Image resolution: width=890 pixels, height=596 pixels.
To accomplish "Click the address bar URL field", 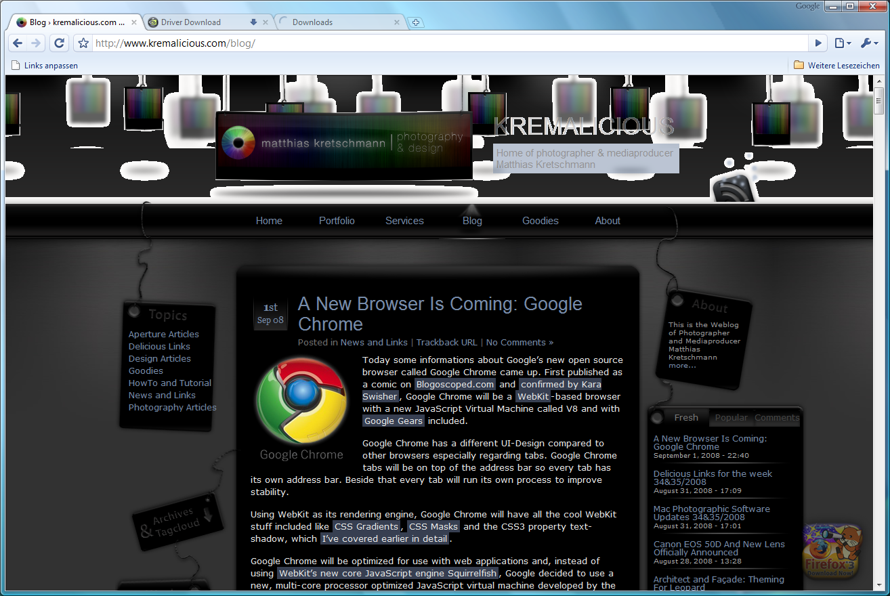I will 450,43.
